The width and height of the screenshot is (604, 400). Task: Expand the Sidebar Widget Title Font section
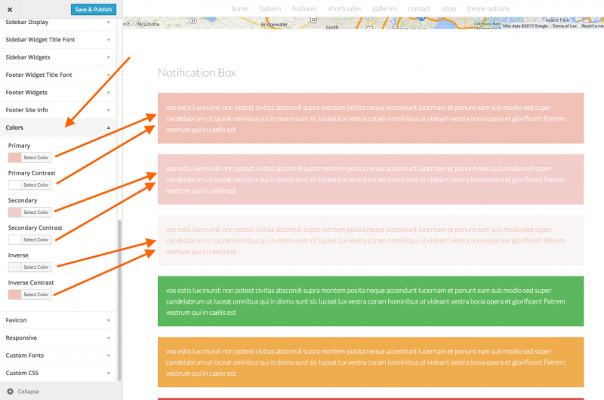tap(109, 39)
